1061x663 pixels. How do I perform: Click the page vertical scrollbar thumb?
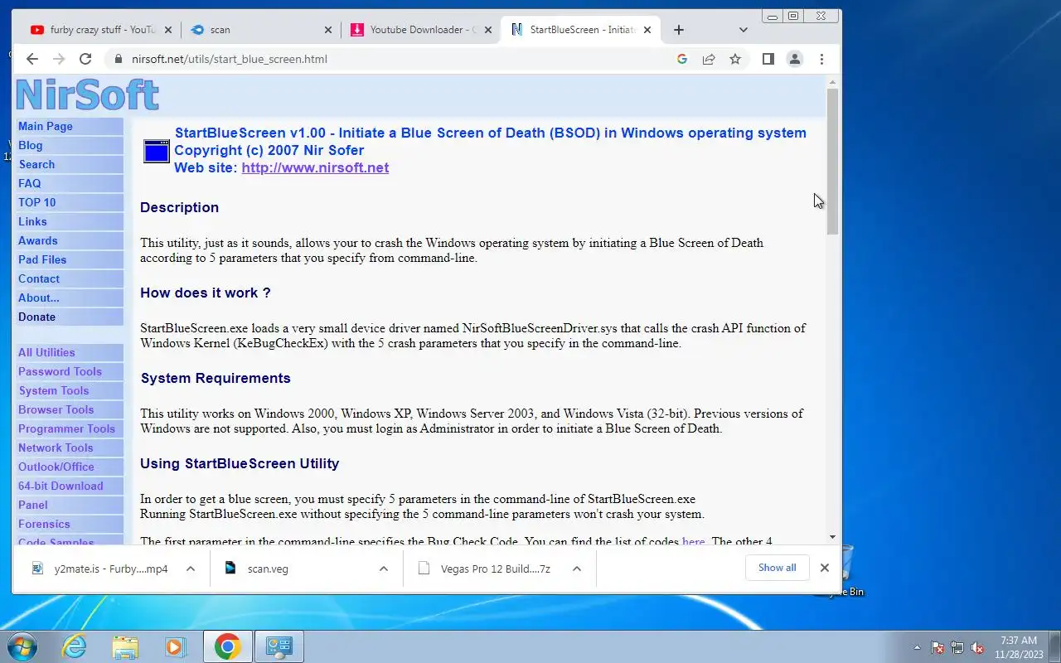tap(832, 162)
